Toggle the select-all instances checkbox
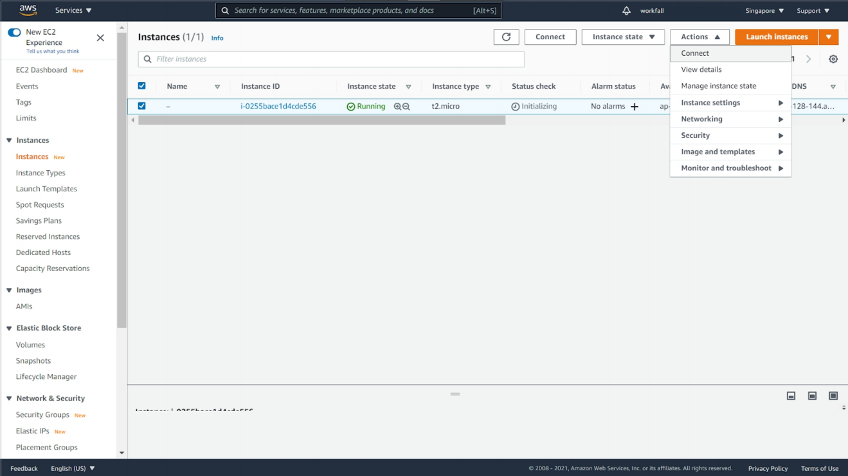This screenshot has height=476, width=848. (142, 86)
